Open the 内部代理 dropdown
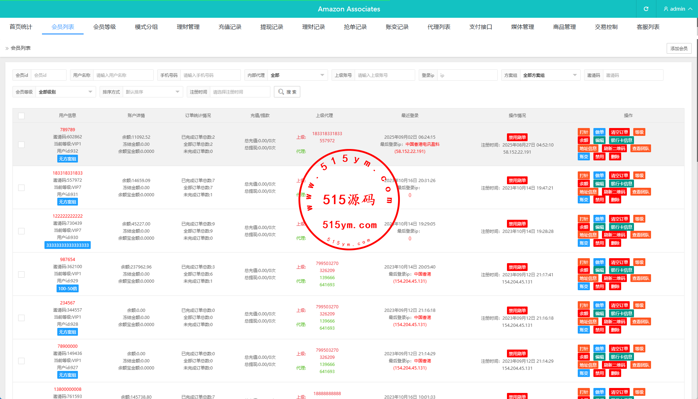698x399 pixels. (x=297, y=75)
